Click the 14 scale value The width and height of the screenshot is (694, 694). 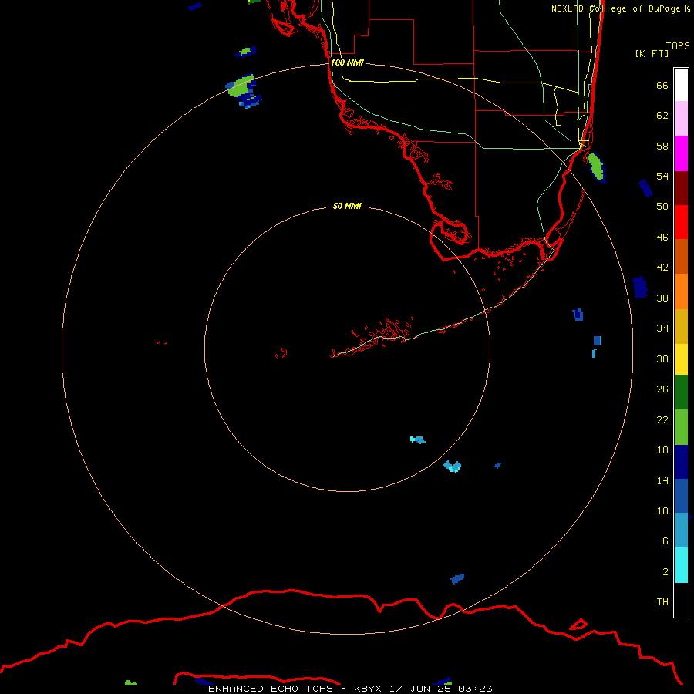pyautogui.click(x=662, y=480)
